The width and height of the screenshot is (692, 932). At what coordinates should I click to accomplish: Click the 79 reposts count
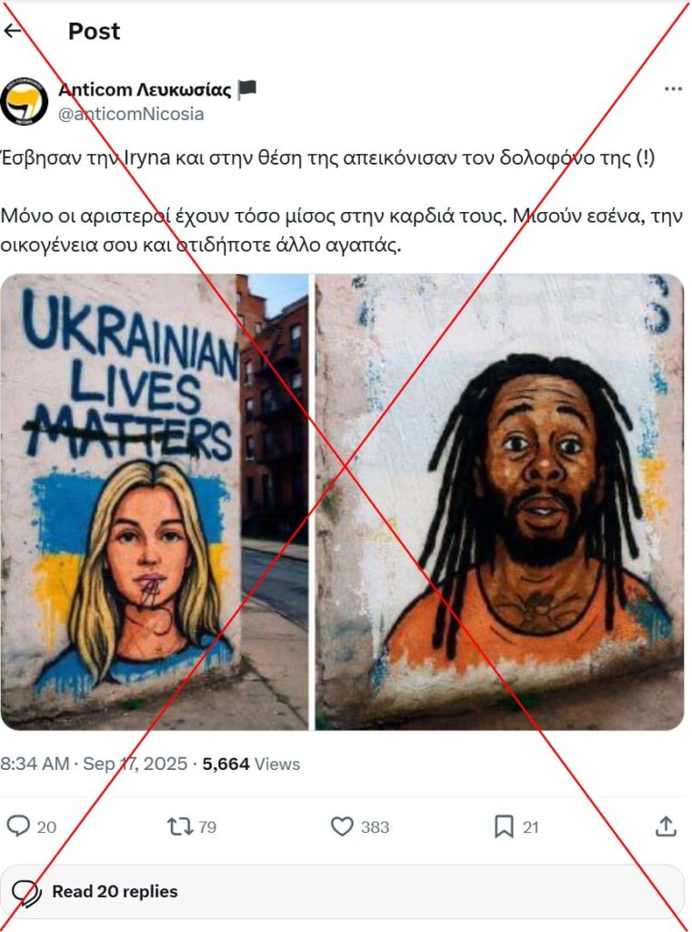(207, 826)
